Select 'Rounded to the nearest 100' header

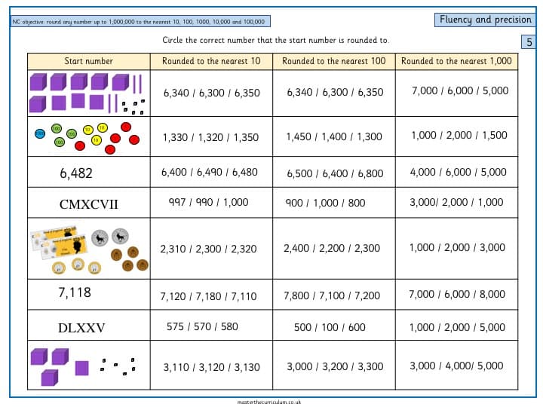[334, 61]
